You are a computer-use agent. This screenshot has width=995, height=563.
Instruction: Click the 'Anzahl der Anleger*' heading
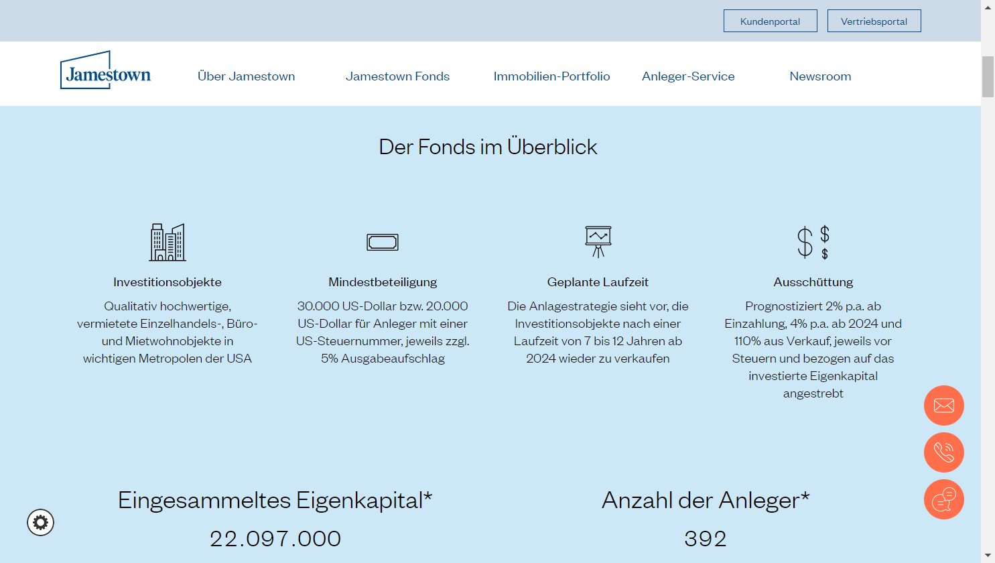pyautogui.click(x=706, y=500)
